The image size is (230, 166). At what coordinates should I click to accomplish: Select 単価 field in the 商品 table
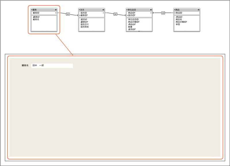(178, 24)
